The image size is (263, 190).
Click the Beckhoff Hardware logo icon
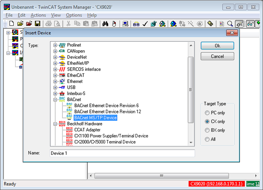62,124
